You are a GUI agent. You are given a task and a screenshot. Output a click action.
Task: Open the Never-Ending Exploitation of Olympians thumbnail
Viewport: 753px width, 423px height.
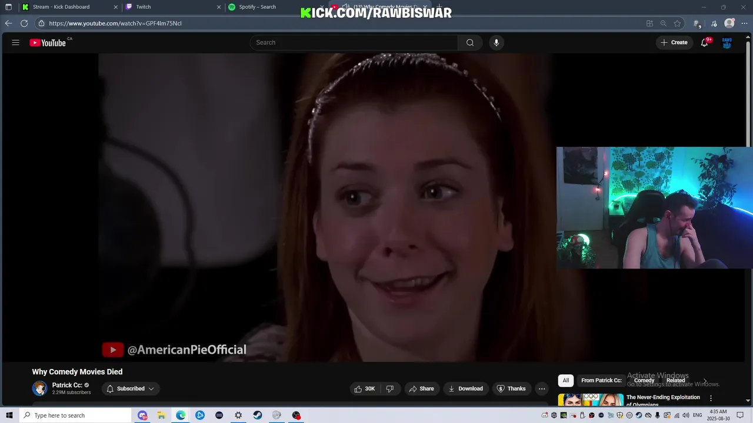click(x=590, y=399)
